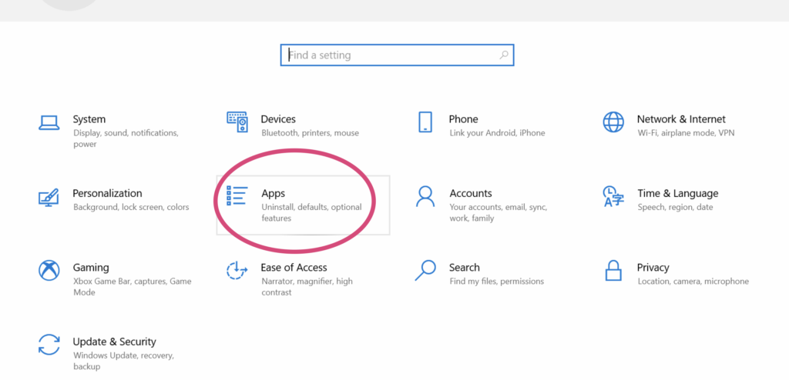Open the Network & Internet globe icon

(x=613, y=122)
